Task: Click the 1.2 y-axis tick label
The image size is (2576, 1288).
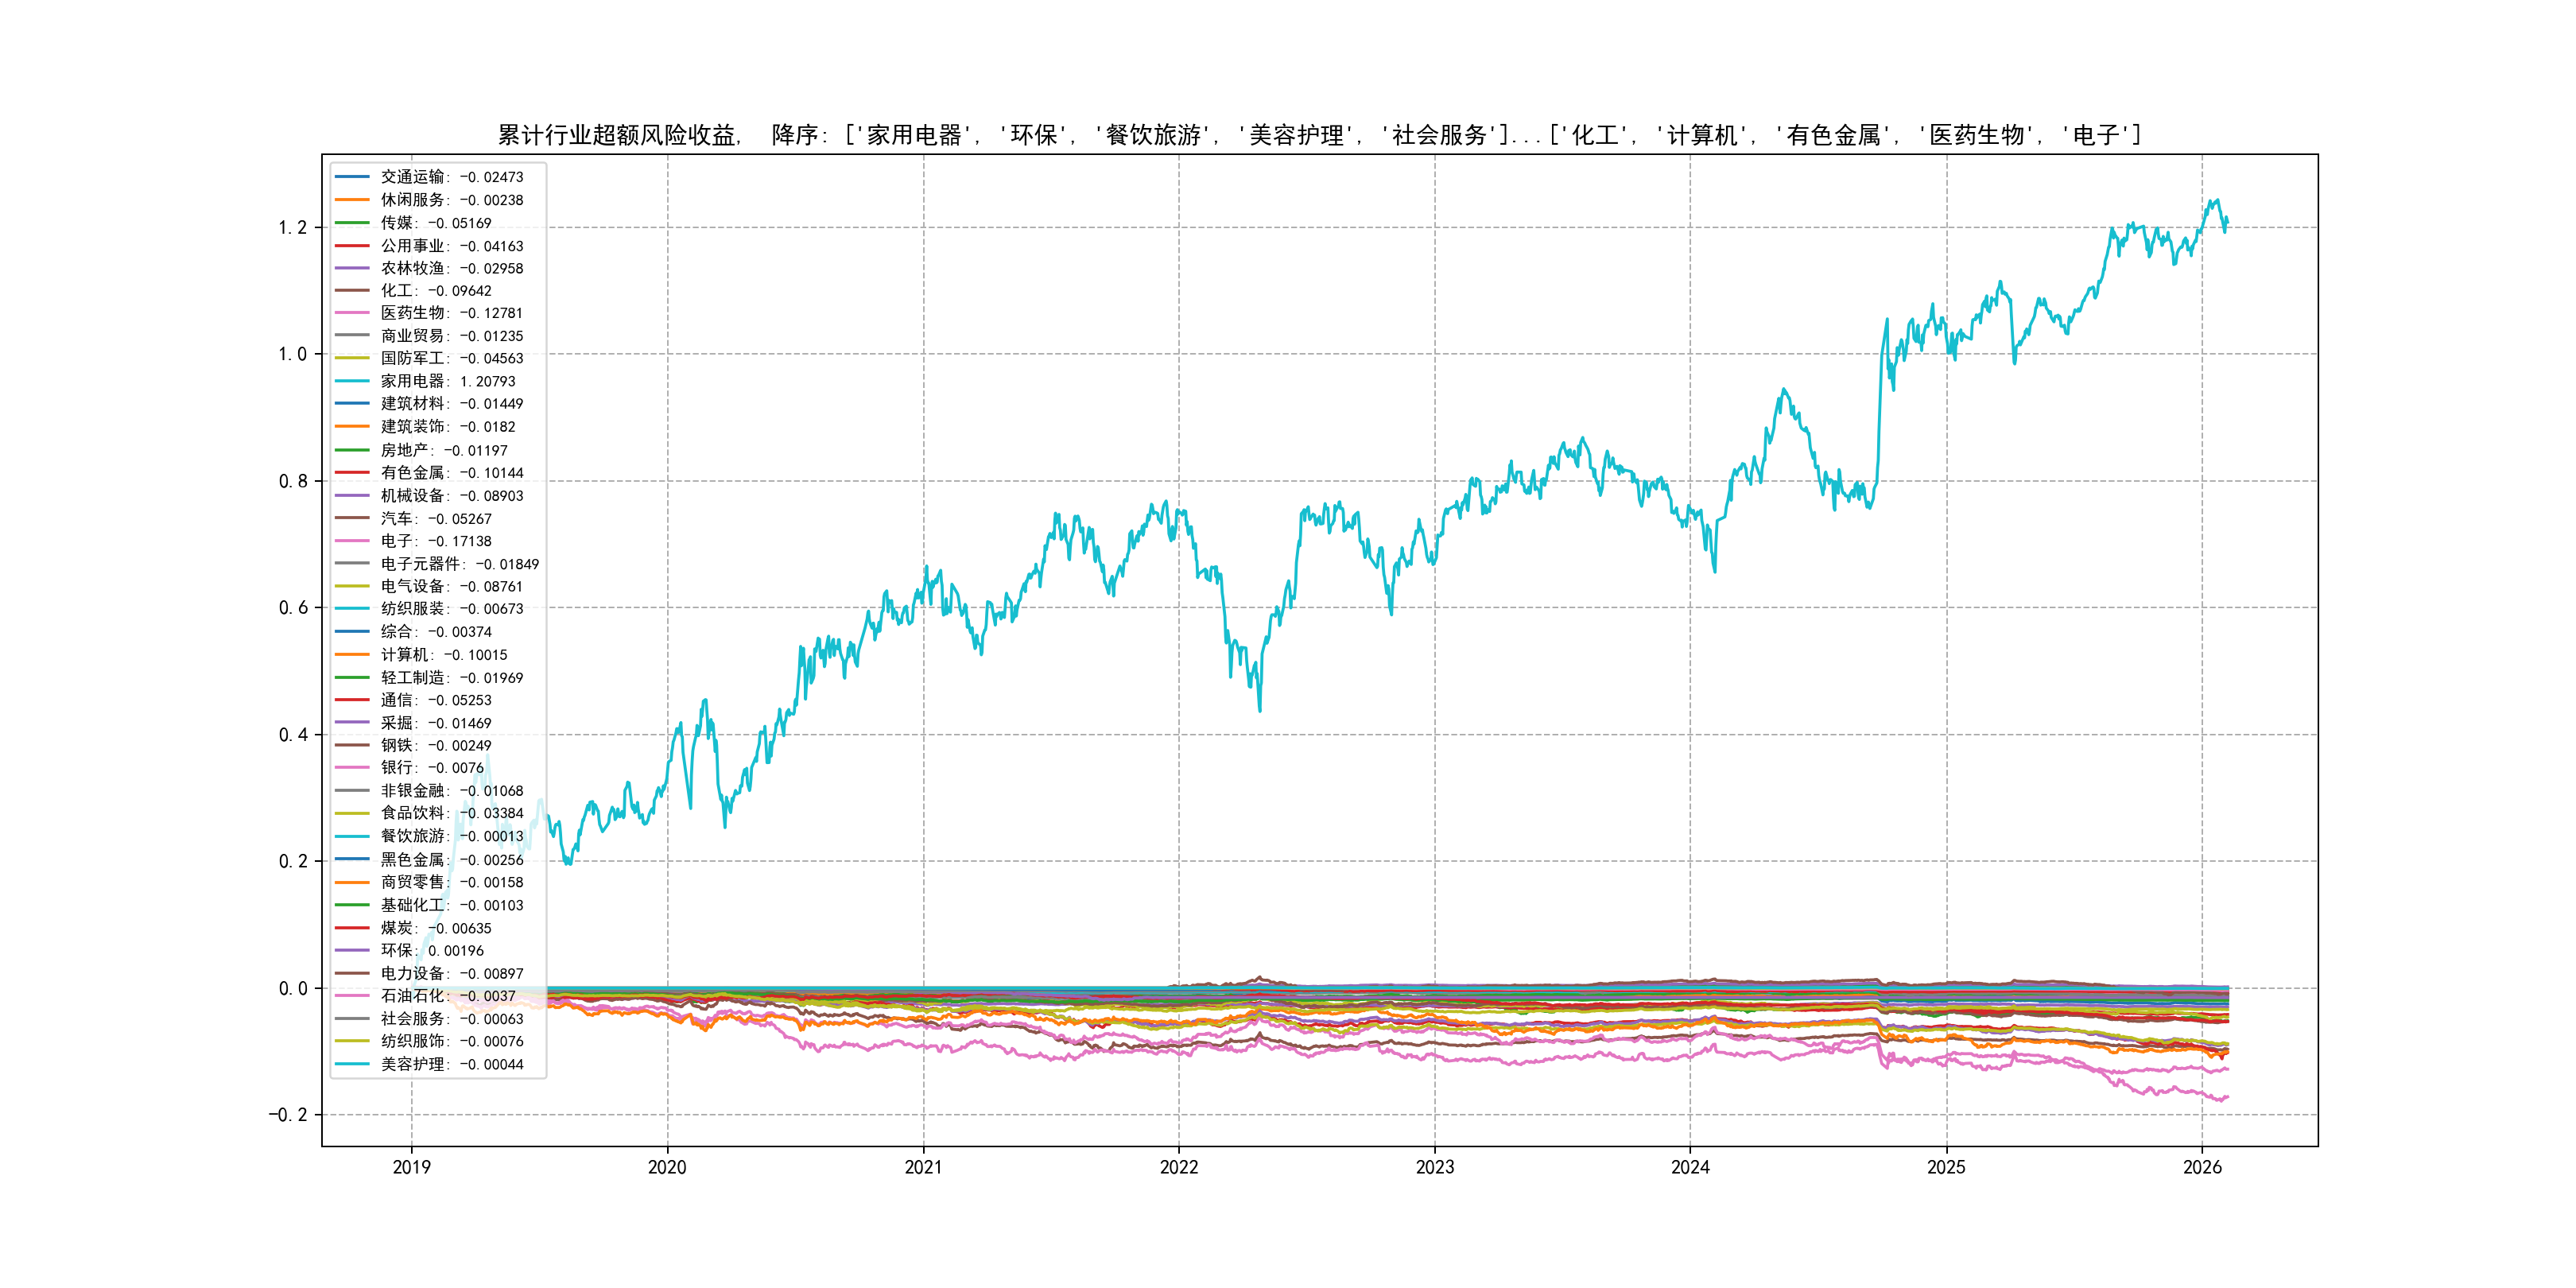Action: (292, 227)
